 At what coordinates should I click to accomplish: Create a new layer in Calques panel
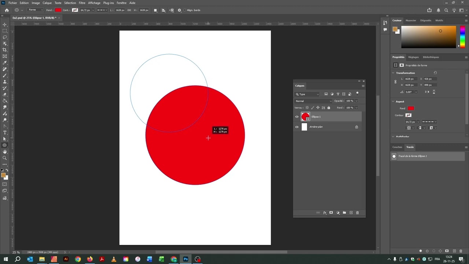[x=351, y=213]
